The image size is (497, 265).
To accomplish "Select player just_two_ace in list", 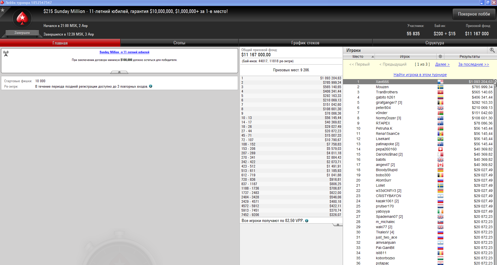I will pyautogui.click(x=418, y=237).
